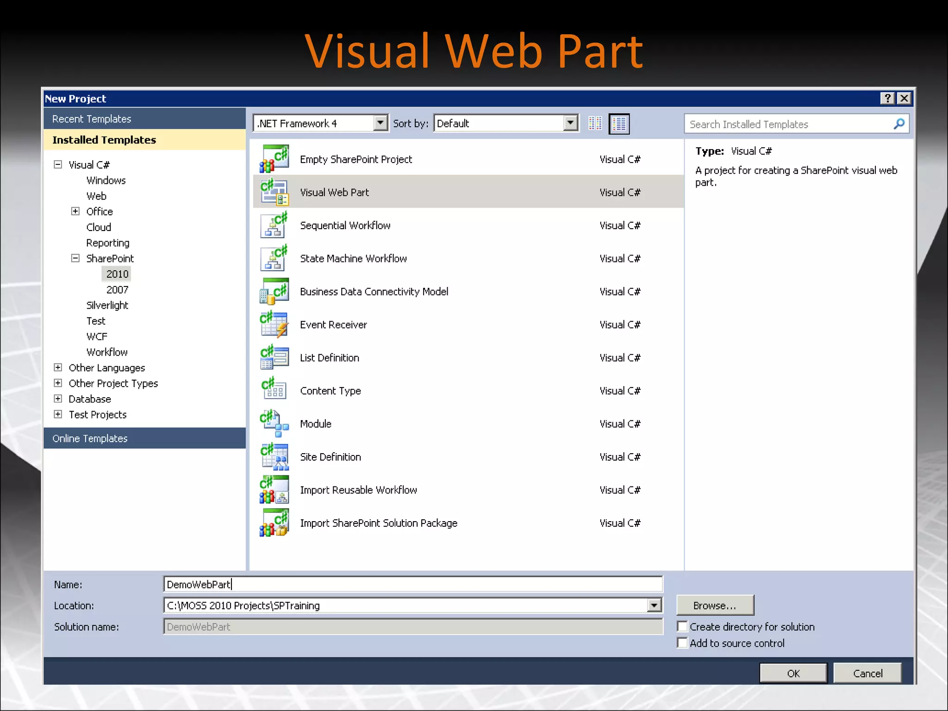Select the Cloud category
This screenshot has width=948, height=711.
pos(99,227)
